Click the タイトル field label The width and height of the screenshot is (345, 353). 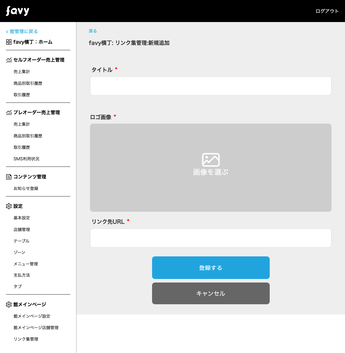tap(102, 70)
